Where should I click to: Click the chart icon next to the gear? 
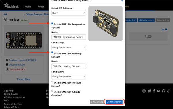163,29
